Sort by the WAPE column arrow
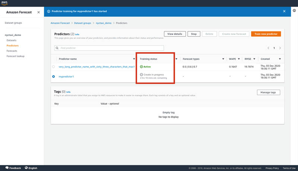This screenshot has width=298, height=171. [239, 59]
